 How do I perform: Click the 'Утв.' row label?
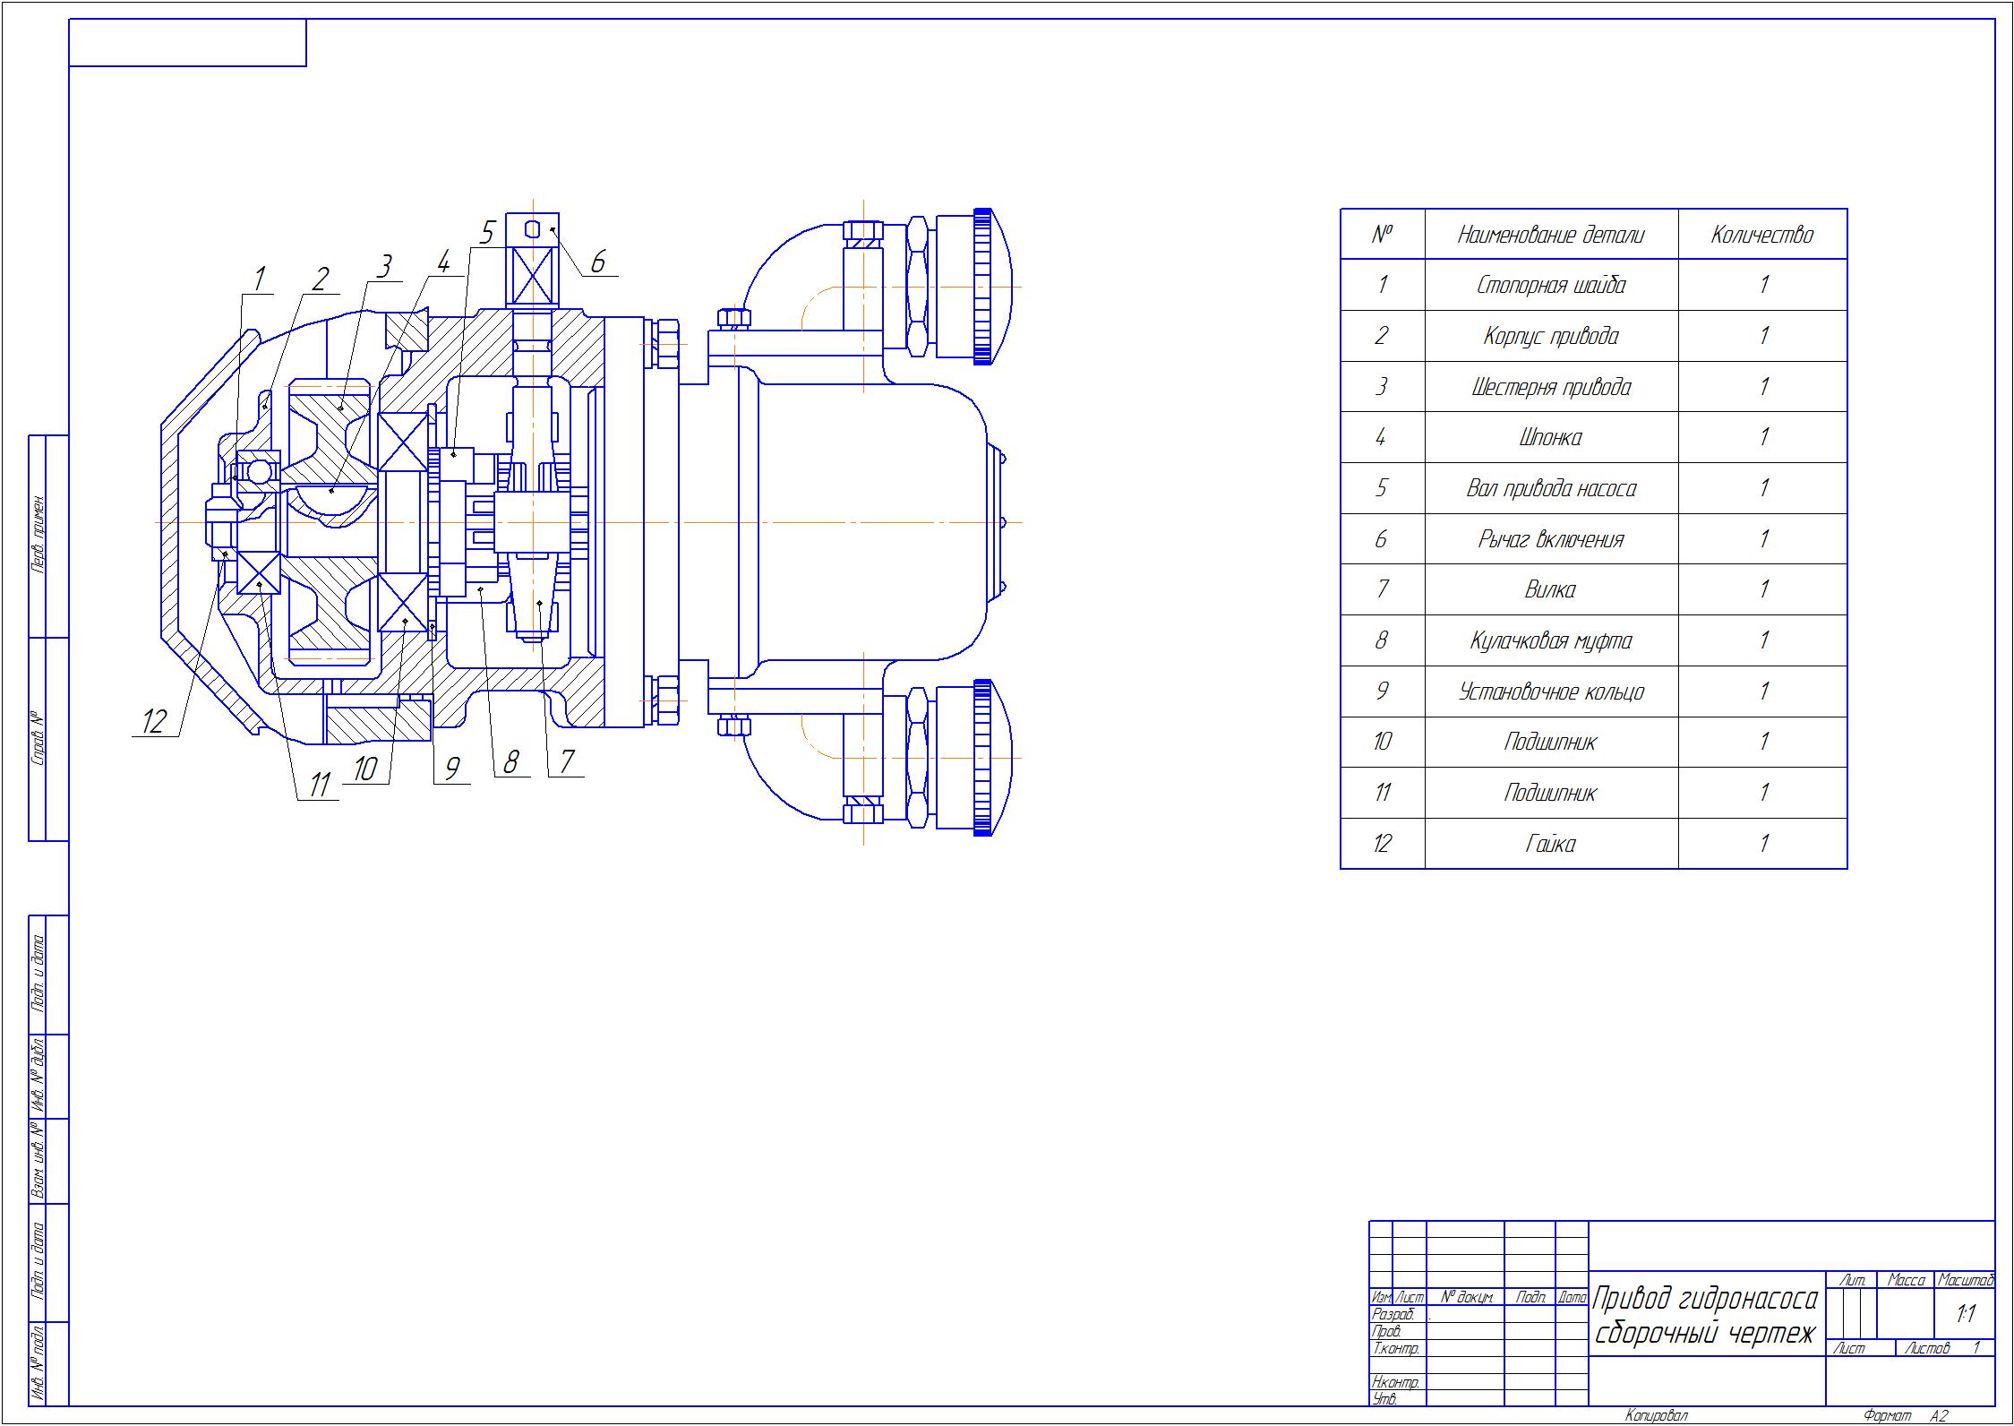click(x=1384, y=1398)
